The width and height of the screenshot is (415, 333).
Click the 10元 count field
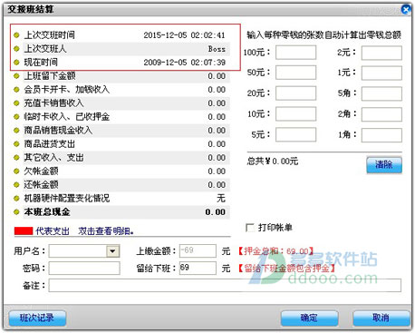click(296, 114)
